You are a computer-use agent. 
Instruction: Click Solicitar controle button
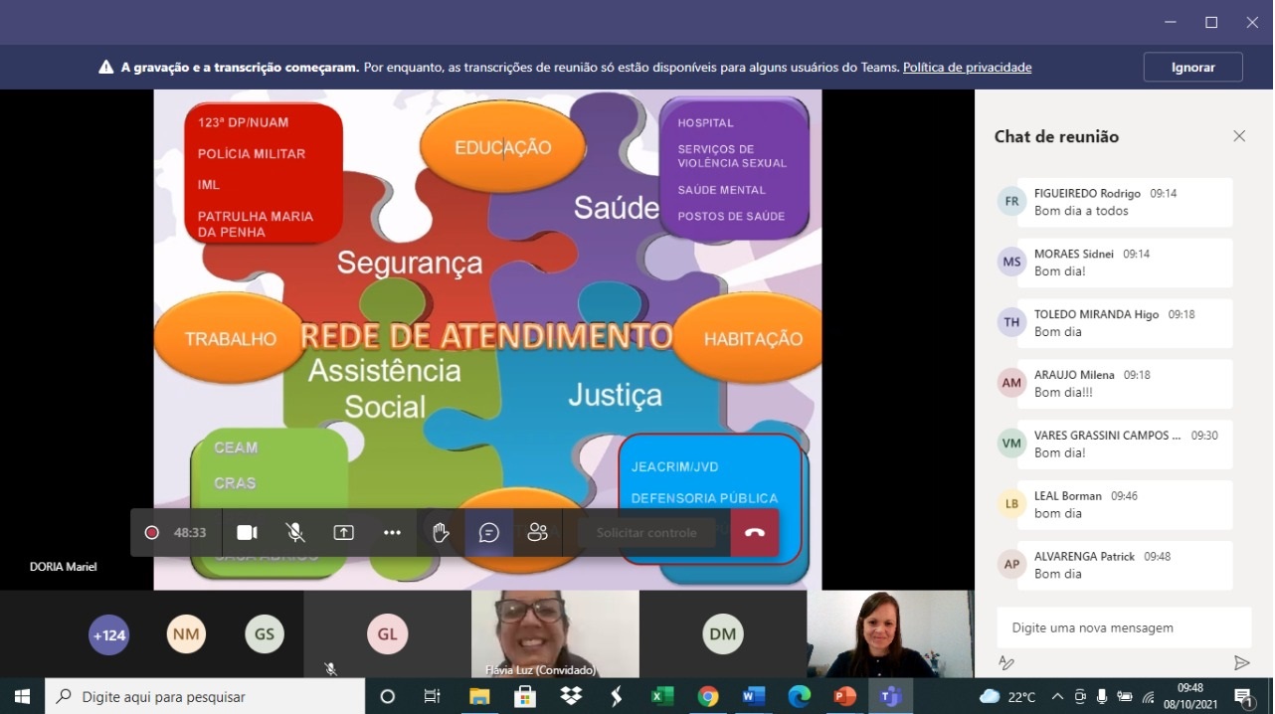646,533
